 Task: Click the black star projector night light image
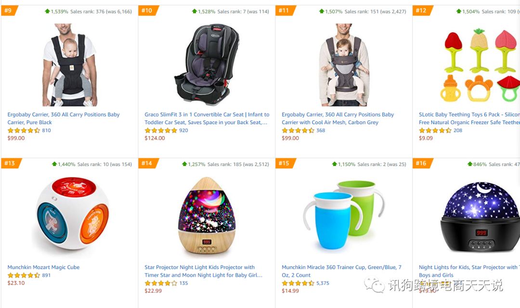tap(480, 217)
